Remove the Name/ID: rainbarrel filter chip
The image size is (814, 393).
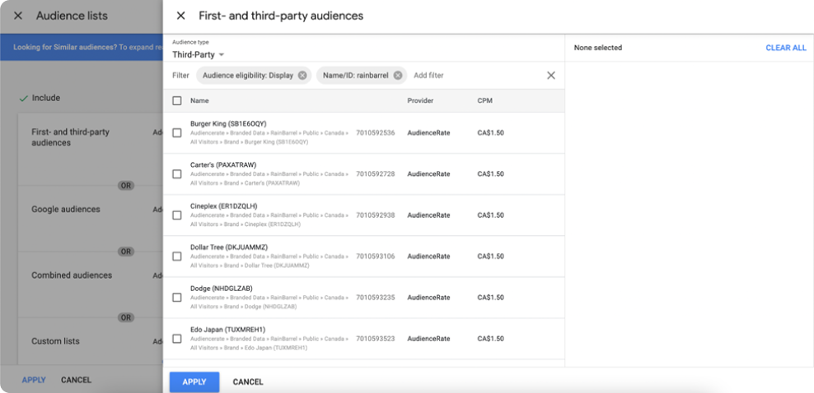pos(398,76)
